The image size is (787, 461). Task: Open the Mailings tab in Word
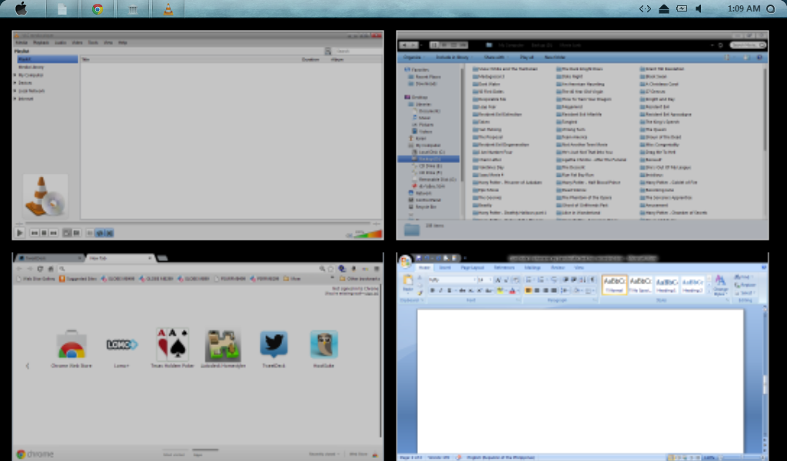coord(533,268)
